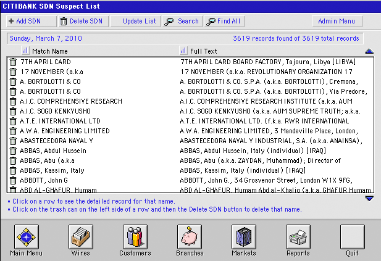Select the 17 NOVEMBER (a.k.a match name
The height and width of the screenshot is (261, 381).
click(52, 72)
